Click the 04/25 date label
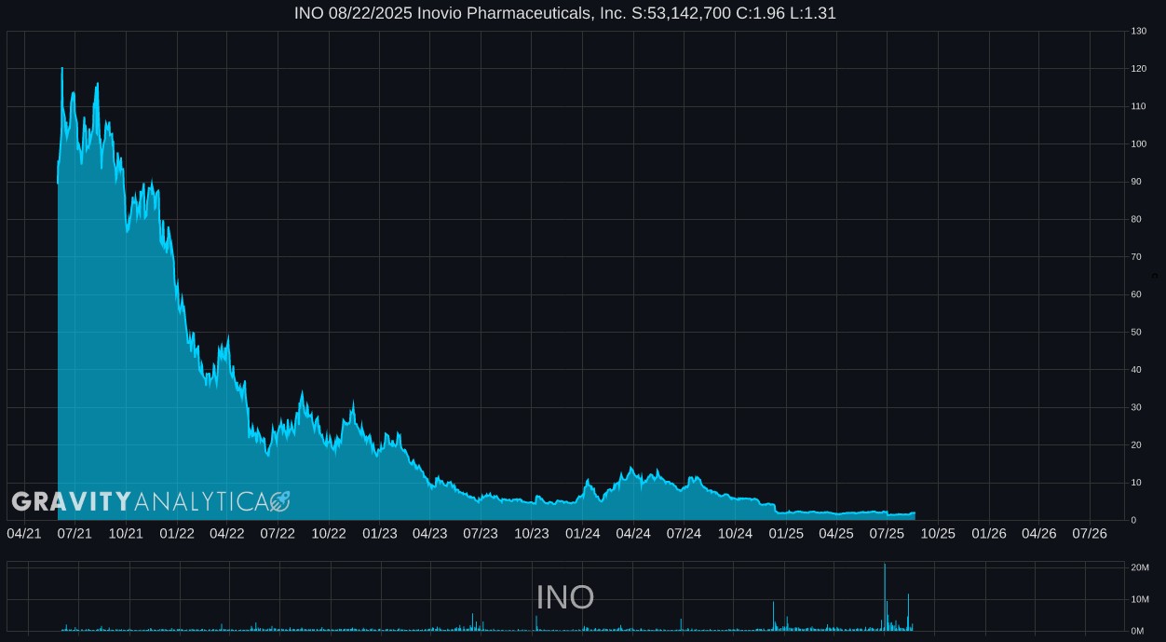The height and width of the screenshot is (642, 1166). tap(836, 533)
